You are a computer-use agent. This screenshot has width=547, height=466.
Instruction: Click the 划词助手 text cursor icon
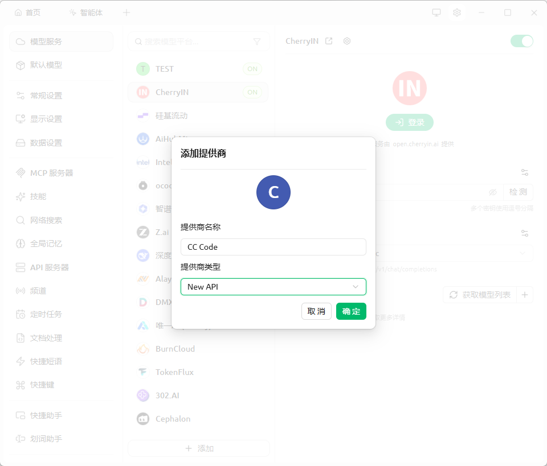point(21,439)
